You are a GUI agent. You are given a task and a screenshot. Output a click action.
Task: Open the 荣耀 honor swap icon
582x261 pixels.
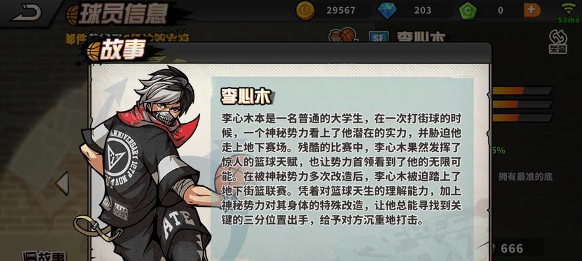[558, 42]
